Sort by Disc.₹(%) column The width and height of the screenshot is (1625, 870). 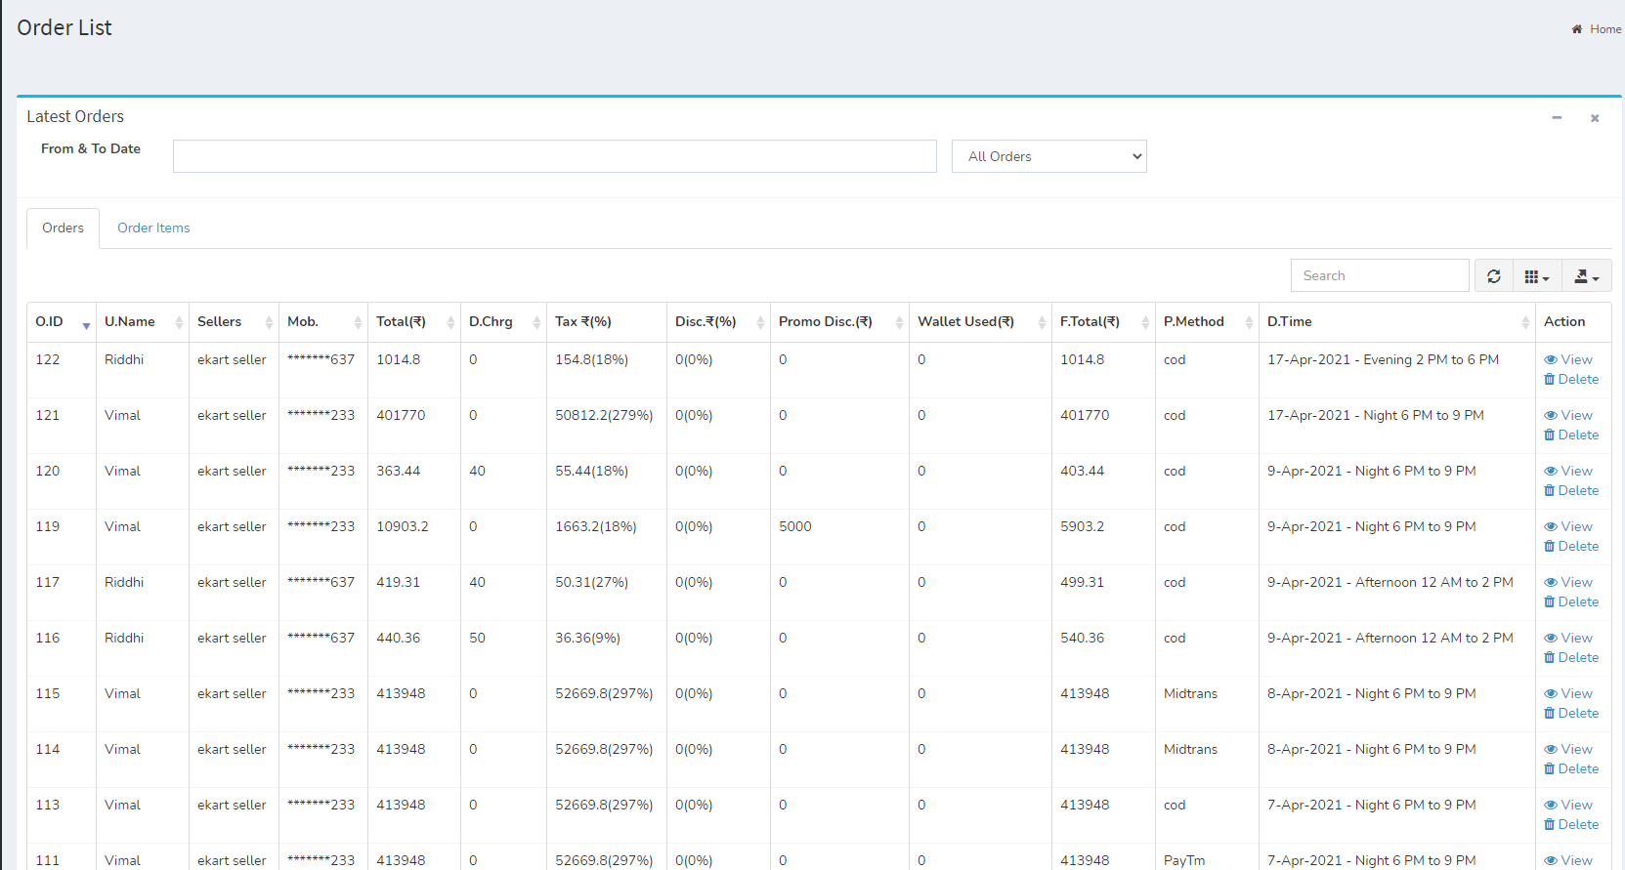pyautogui.click(x=718, y=322)
